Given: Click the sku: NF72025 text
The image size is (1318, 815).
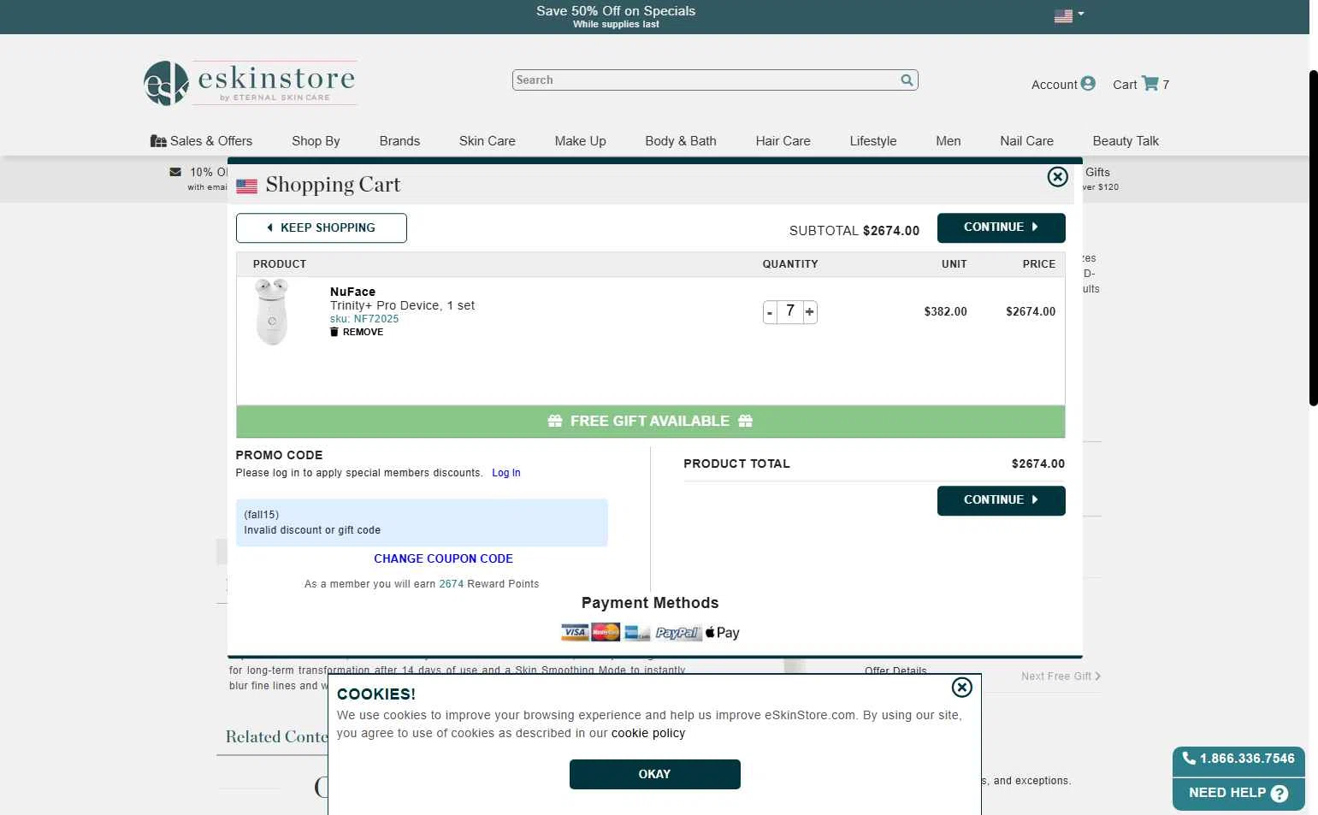Looking at the screenshot, I should pyautogui.click(x=364, y=319).
